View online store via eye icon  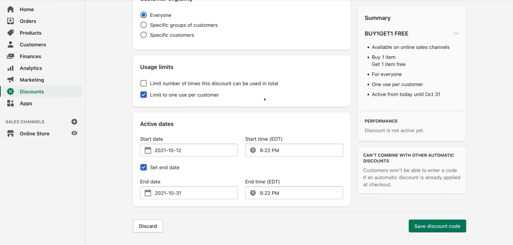[x=74, y=133]
